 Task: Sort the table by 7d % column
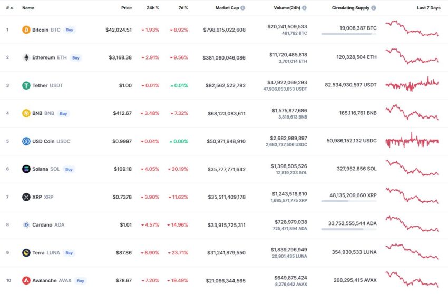coord(183,8)
